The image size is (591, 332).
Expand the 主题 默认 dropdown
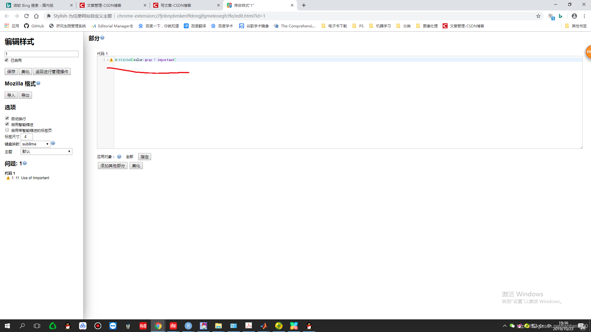click(x=46, y=152)
